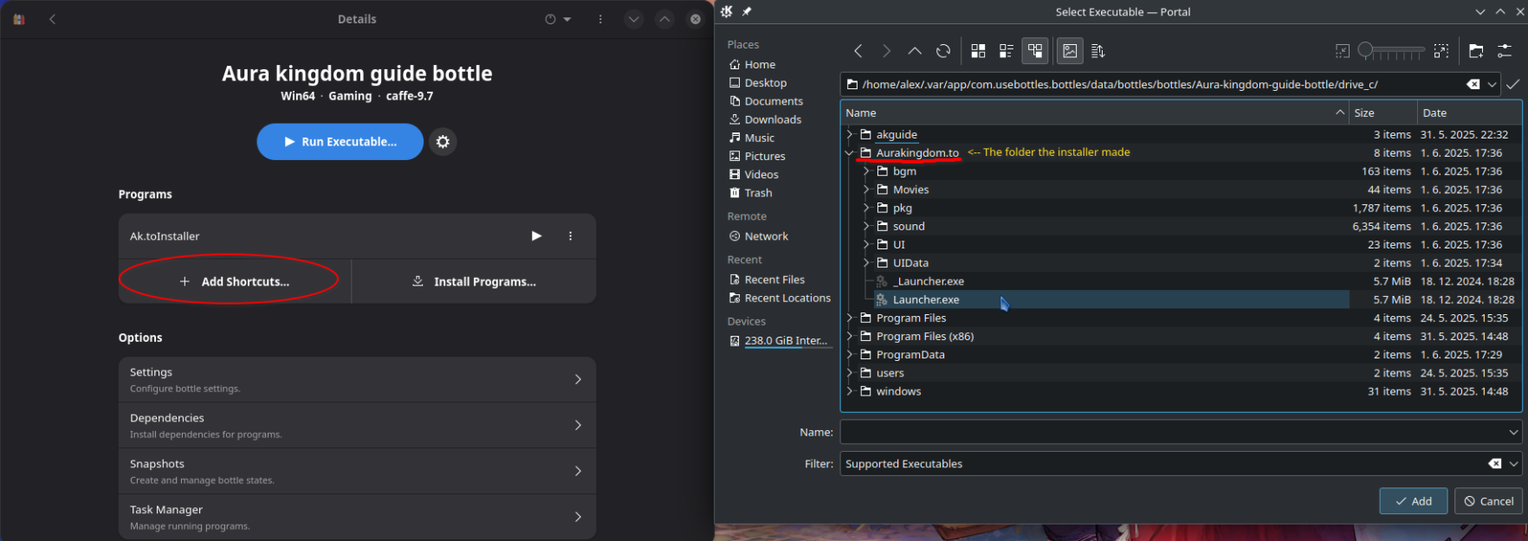Open the file dialog options menu
The width and height of the screenshot is (1528, 541).
(1505, 51)
